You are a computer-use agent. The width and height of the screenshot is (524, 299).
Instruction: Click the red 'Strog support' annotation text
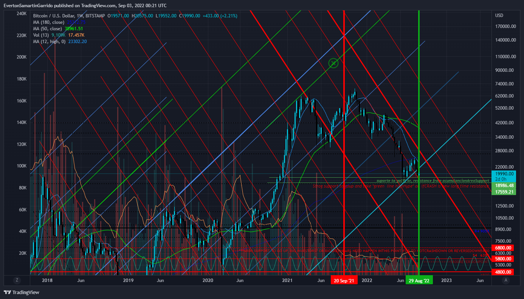point(401,186)
